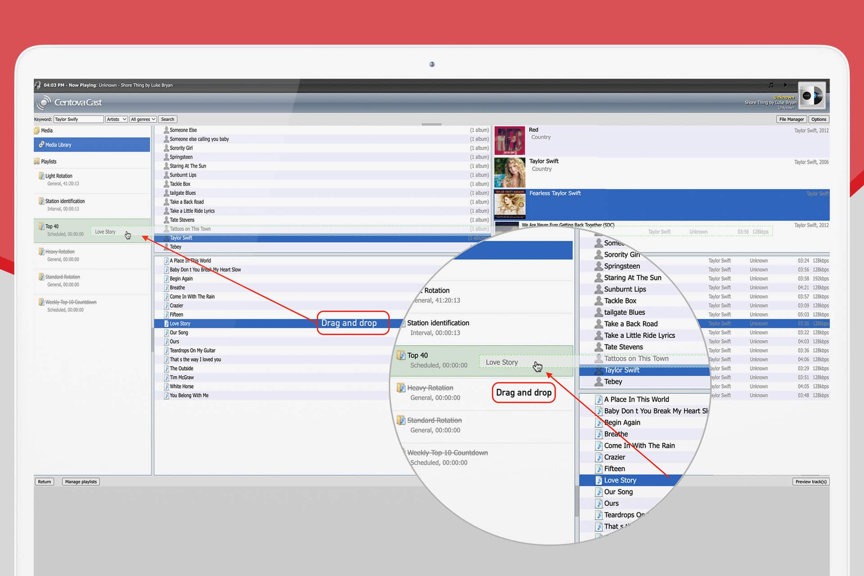Select artist Take a Little Ride Lyrics
This screenshot has height=576, width=864.
[192, 211]
